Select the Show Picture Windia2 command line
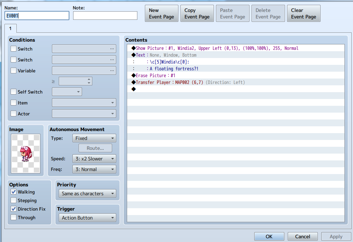Image resolution: width=353 pixels, height=242 pixels. tap(236, 48)
